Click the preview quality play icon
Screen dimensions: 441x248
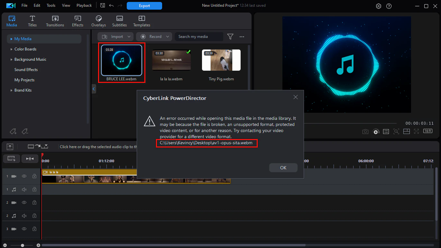(376, 131)
